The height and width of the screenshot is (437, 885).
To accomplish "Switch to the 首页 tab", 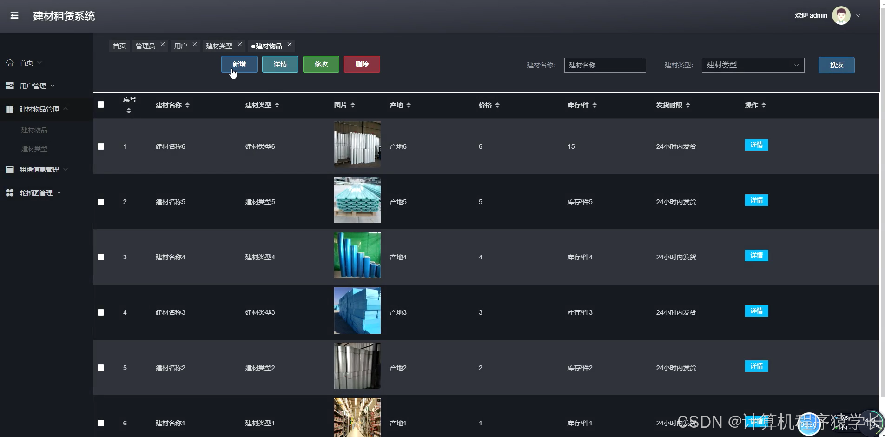I will tap(119, 46).
